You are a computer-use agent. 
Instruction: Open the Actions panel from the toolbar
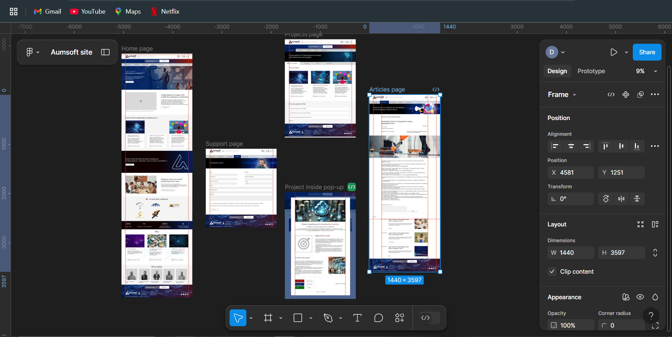click(400, 318)
